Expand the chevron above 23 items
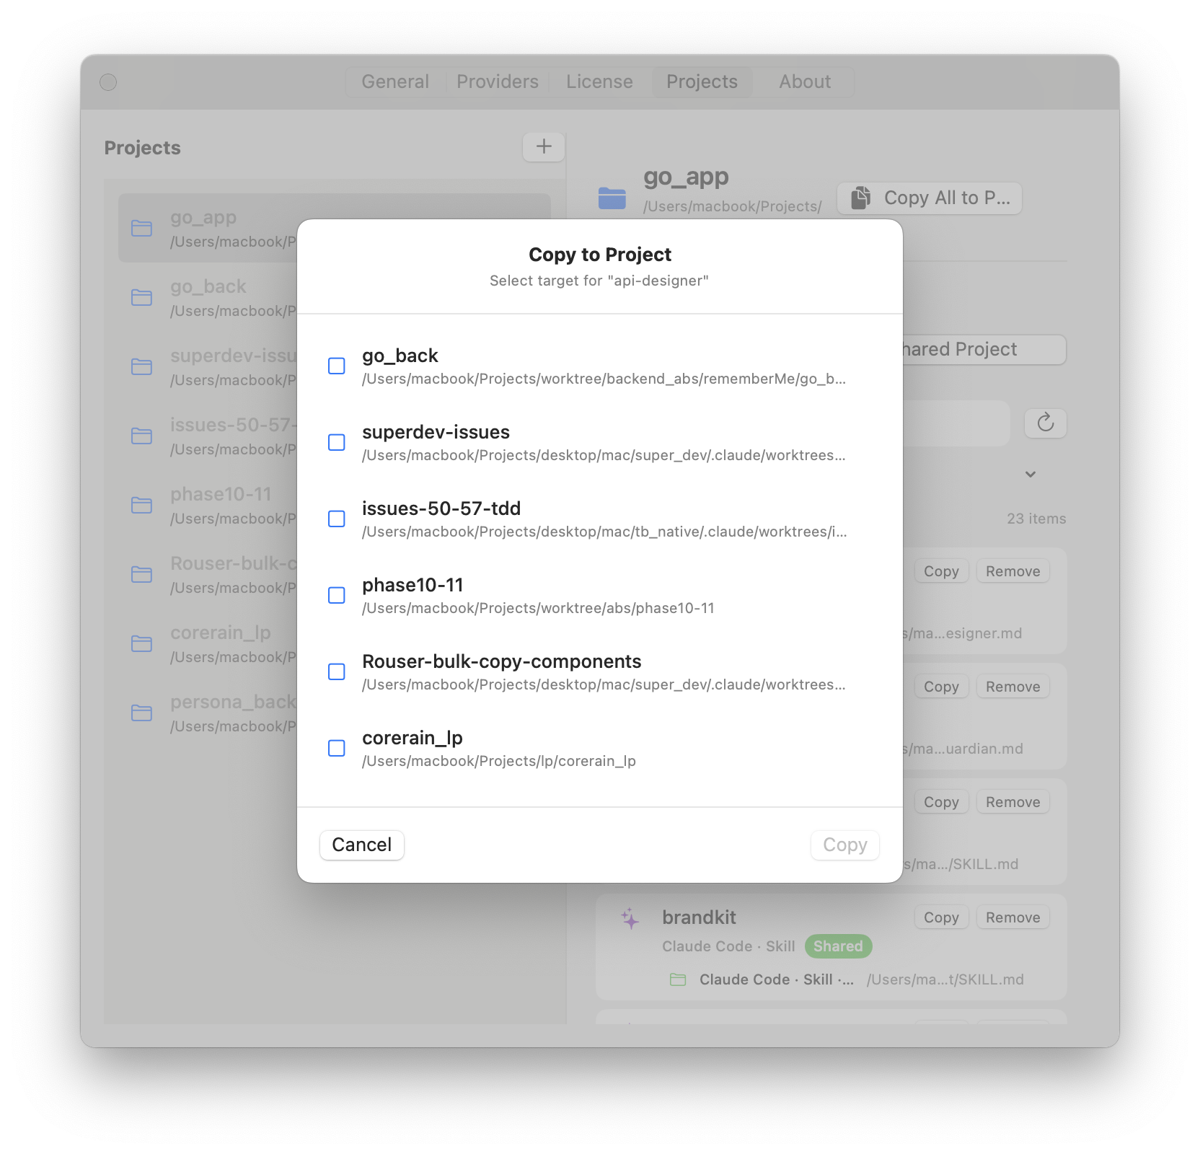This screenshot has width=1200, height=1154. 1031,474
